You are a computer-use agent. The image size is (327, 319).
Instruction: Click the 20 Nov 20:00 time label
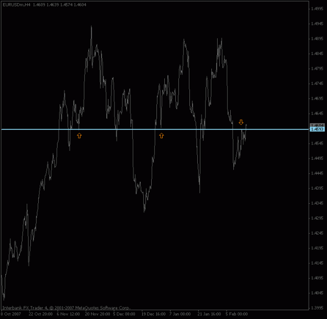click(x=97, y=314)
